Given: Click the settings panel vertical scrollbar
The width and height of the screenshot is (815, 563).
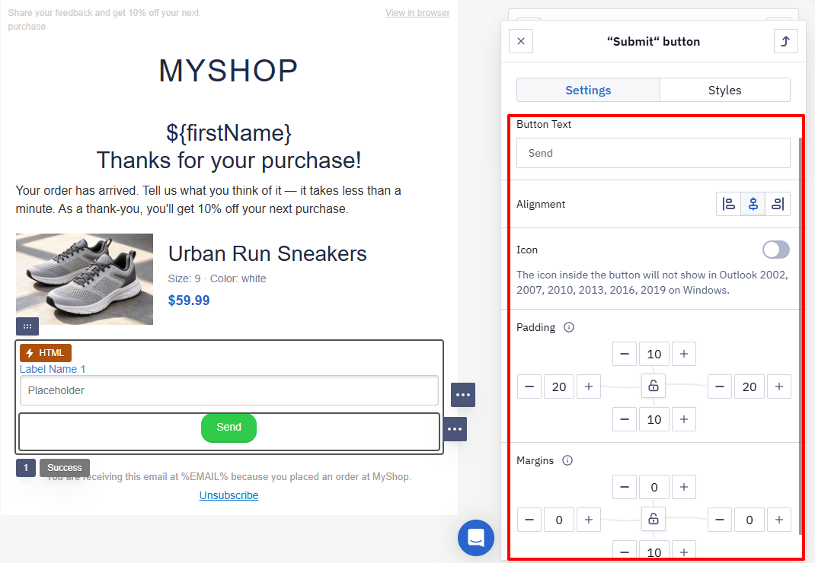Looking at the screenshot, I should point(801,335).
